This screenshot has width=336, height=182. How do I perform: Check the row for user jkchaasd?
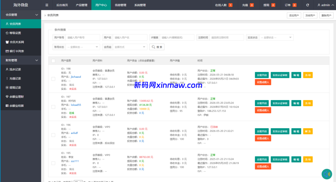point(53,79)
